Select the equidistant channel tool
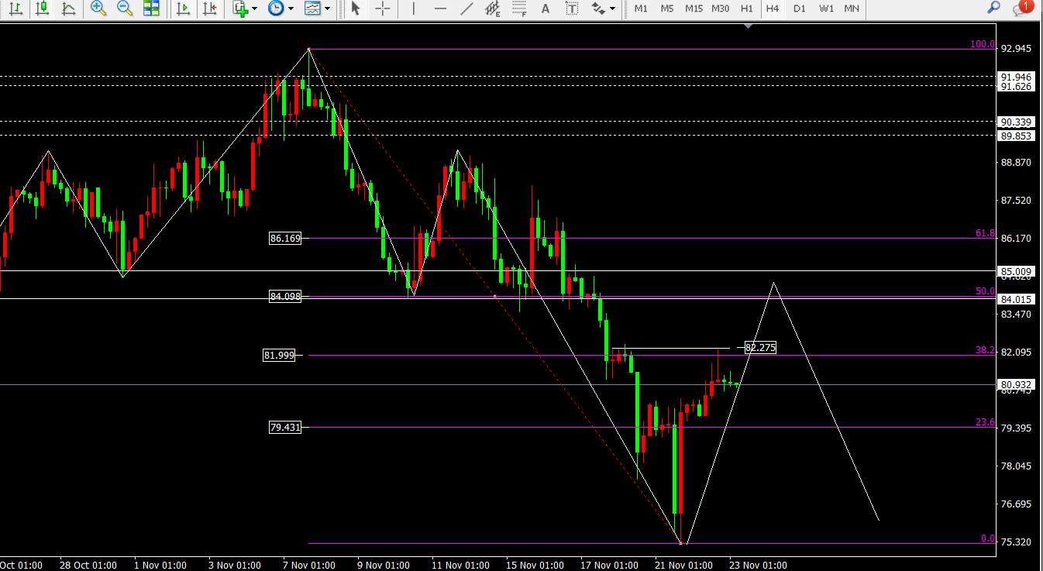This screenshot has width=1043, height=571. (493, 9)
